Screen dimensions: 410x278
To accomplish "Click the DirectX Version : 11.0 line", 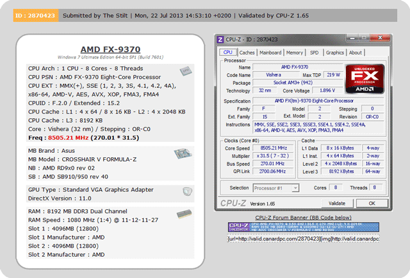I will pos(60,198).
